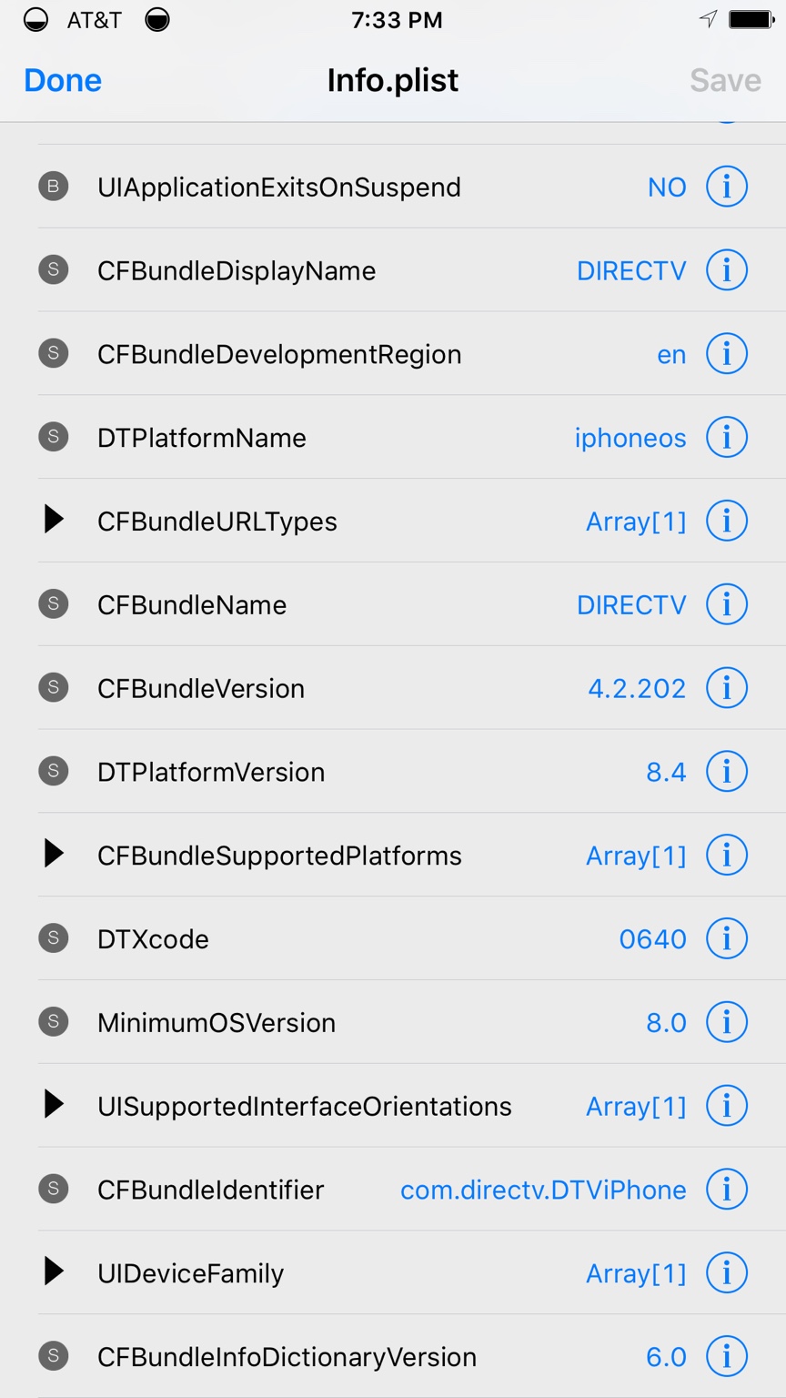Tap info icon beside DTPlatformName
The height and width of the screenshot is (1398, 786).
click(726, 438)
